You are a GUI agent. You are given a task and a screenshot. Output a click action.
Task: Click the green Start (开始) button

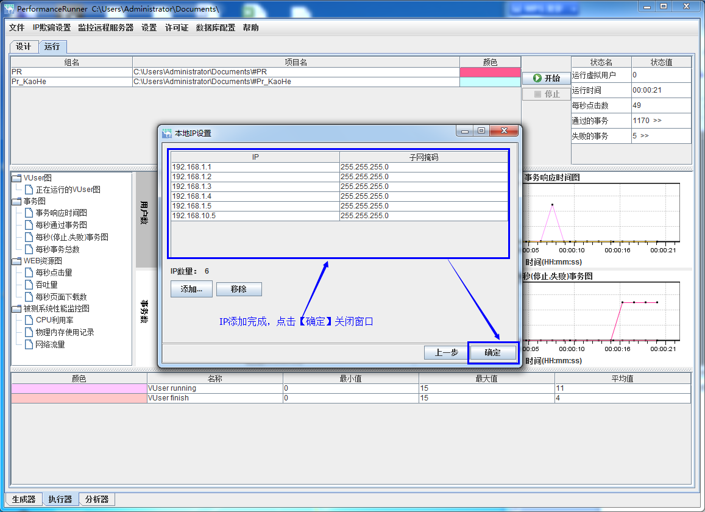pyautogui.click(x=546, y=78)
